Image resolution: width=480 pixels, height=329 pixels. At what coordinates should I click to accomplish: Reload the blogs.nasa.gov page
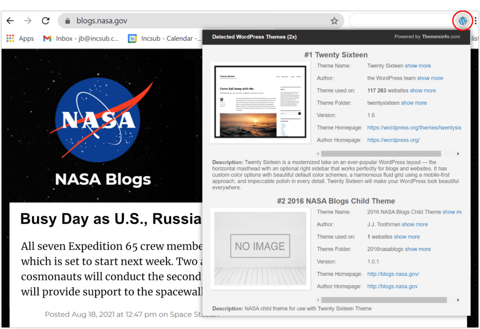tap(45, 20)
